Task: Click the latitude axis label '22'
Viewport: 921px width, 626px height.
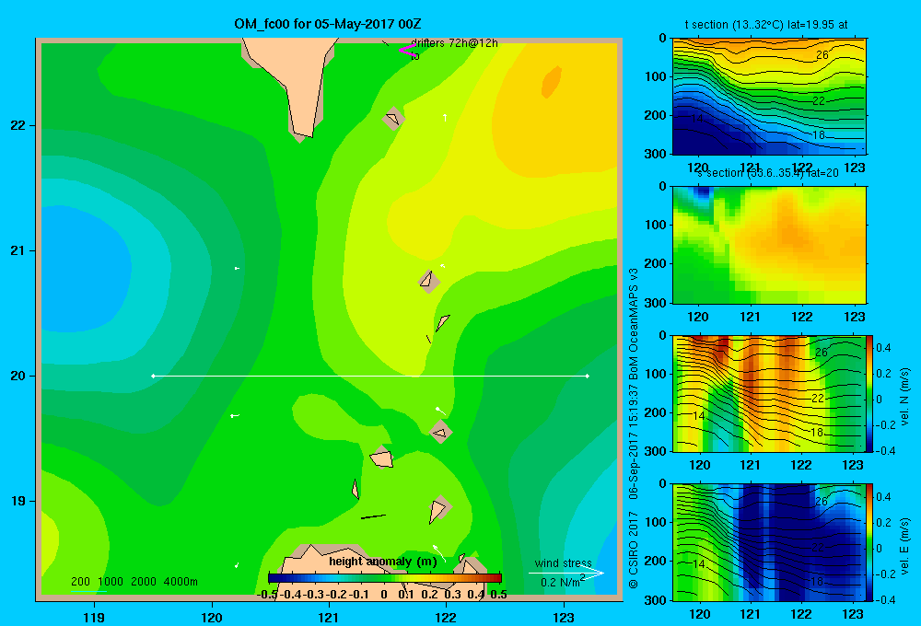Action: [18, 125]
